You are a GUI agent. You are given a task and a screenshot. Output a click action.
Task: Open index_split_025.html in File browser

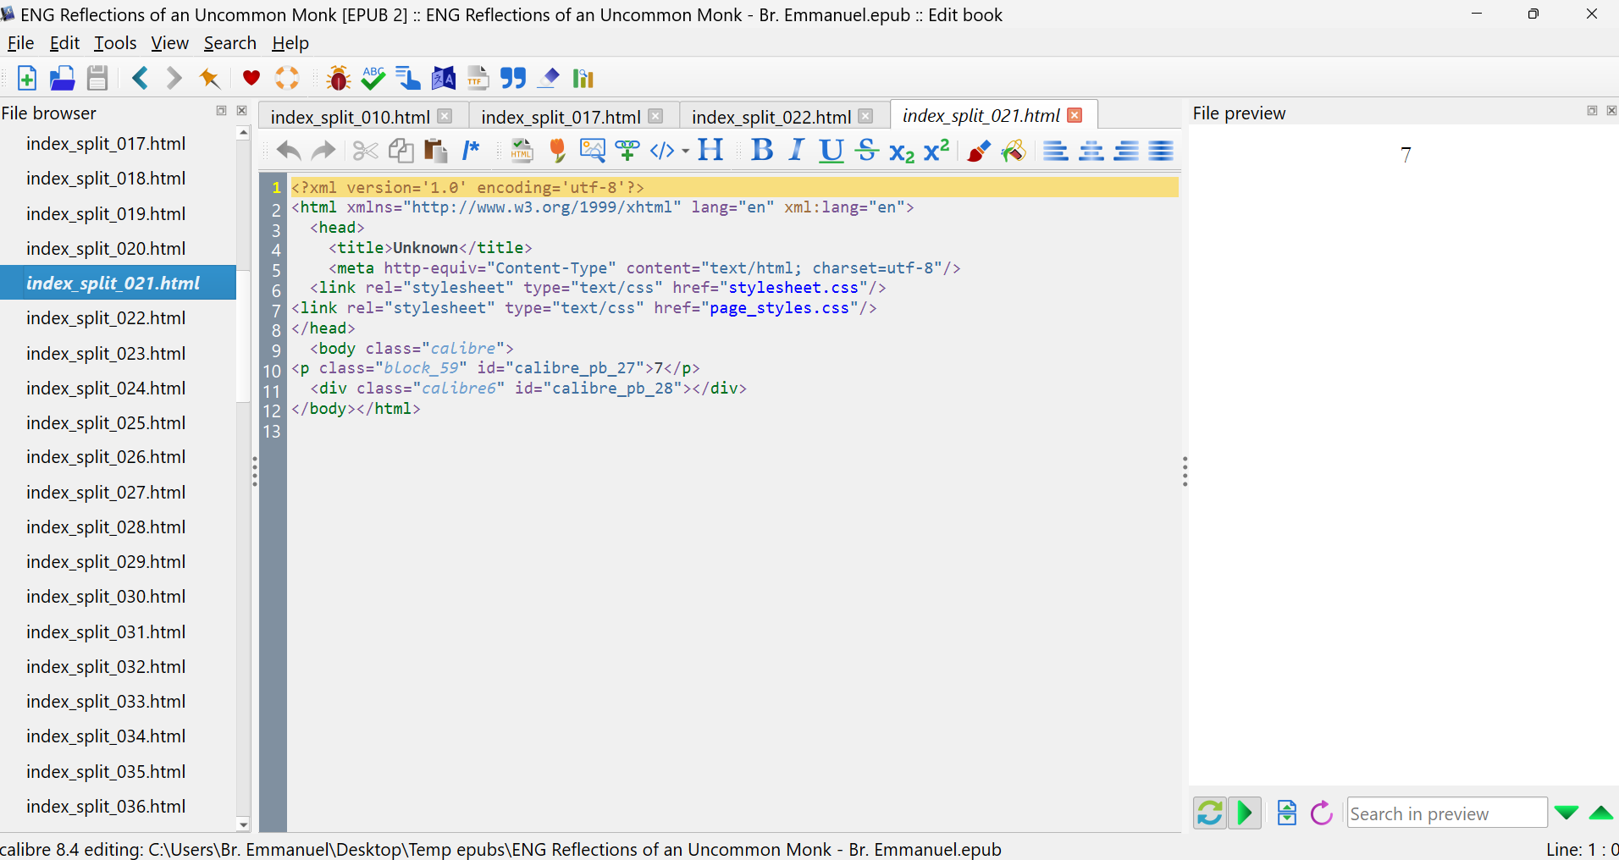(106, 423)
